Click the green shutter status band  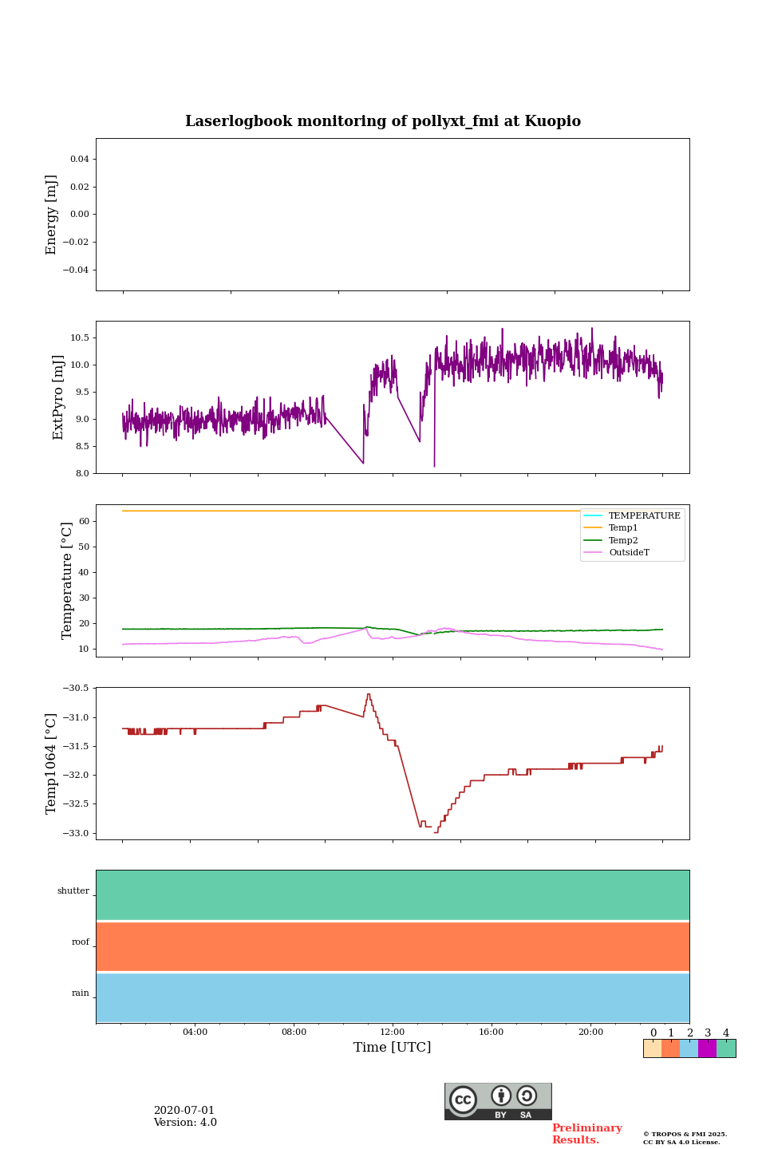point(393,894)
